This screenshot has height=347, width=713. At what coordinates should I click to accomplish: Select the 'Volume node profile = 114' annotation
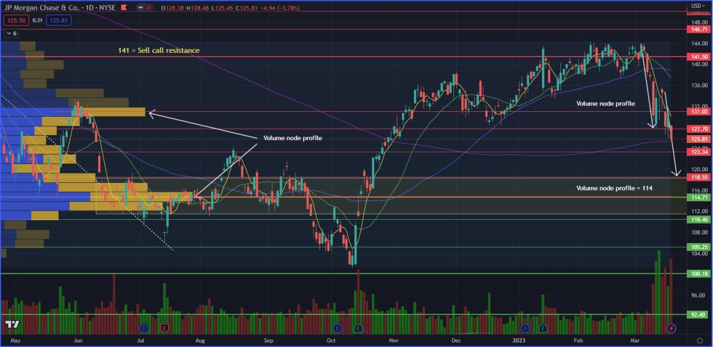614,189
